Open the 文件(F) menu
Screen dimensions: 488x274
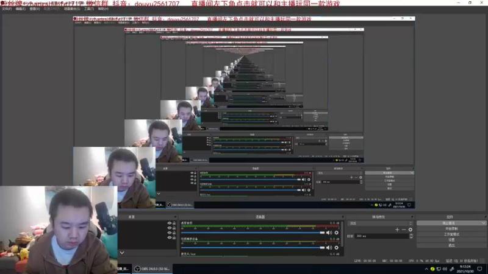7,9
